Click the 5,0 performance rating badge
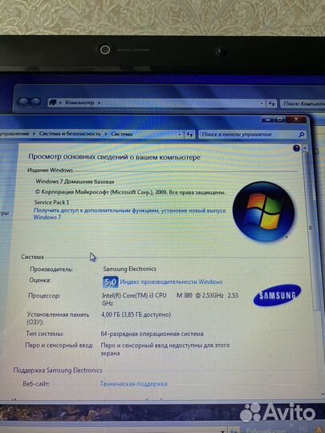 click(111, 282)
